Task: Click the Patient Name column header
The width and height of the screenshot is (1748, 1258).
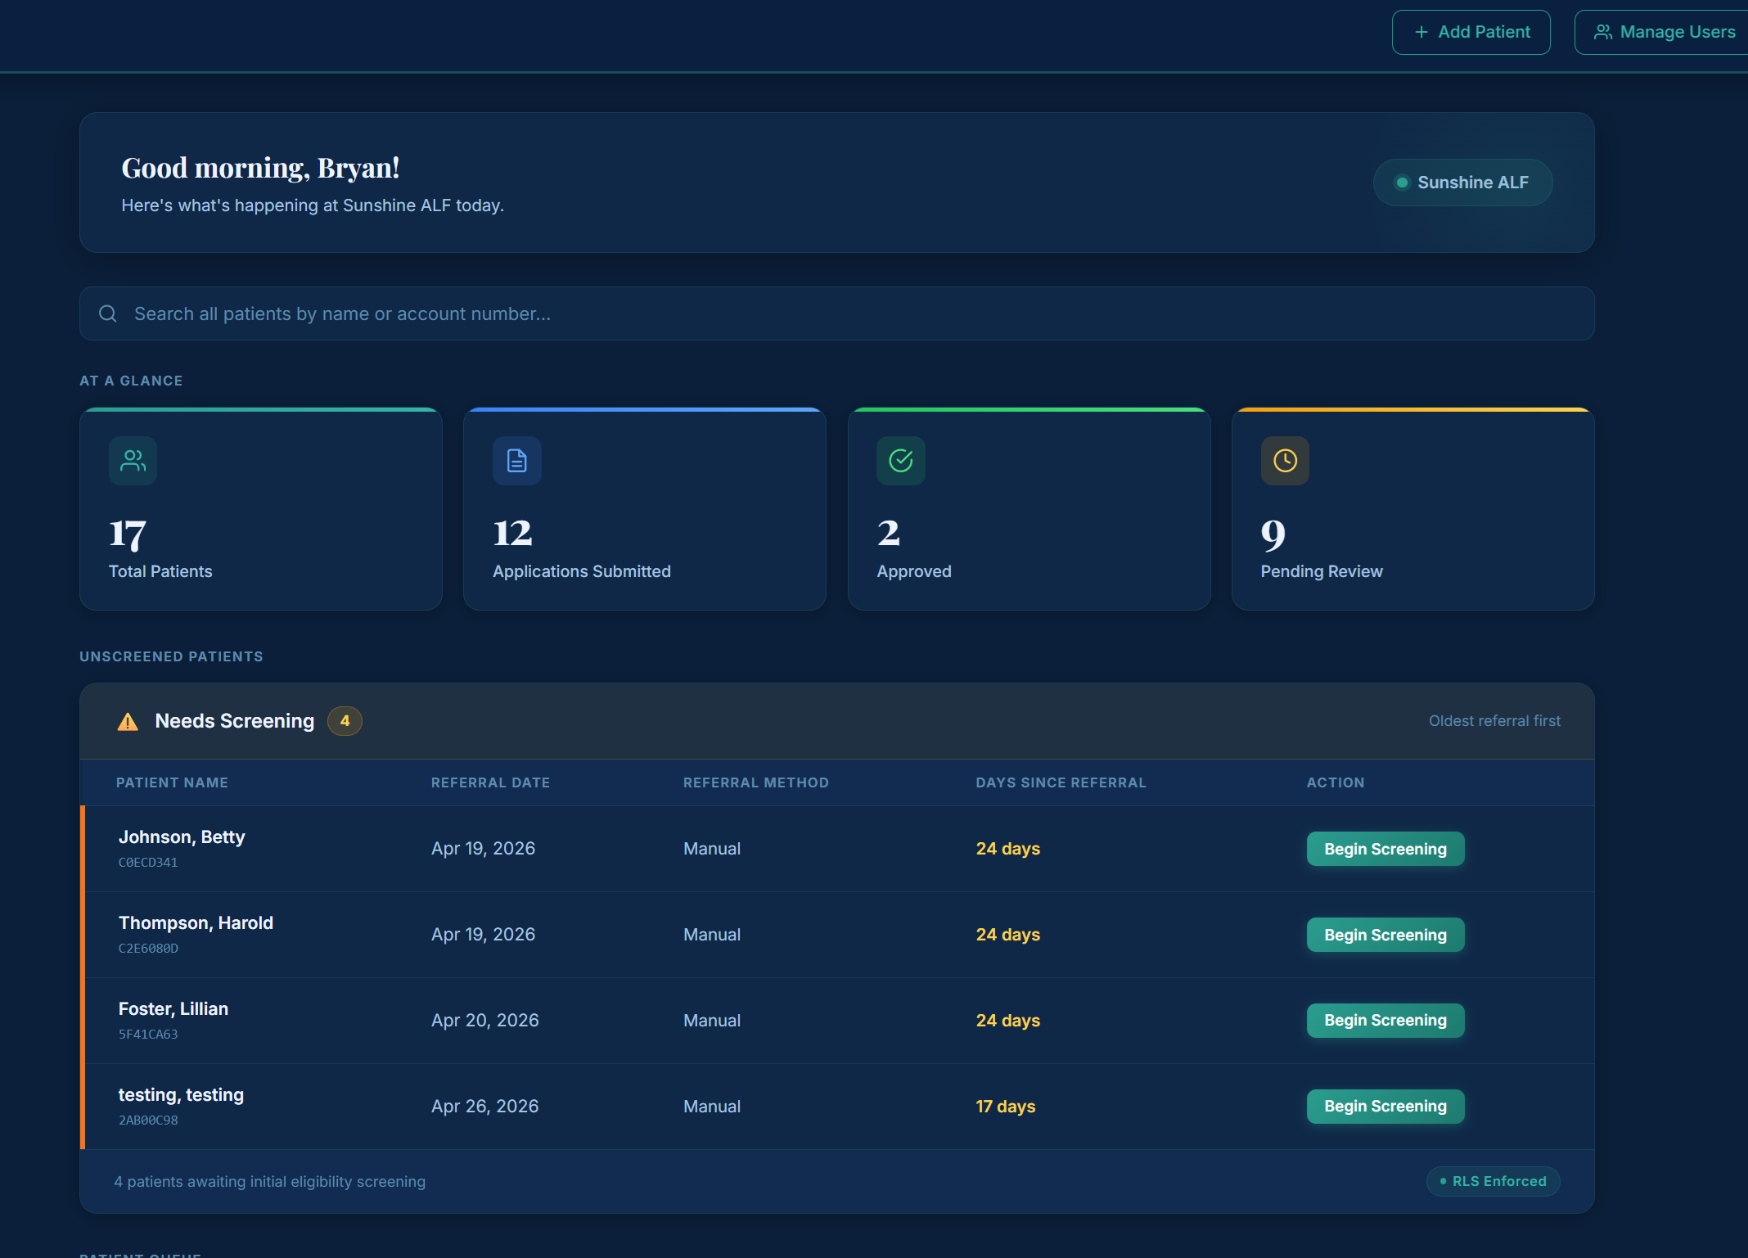Action: coord(172,782)
